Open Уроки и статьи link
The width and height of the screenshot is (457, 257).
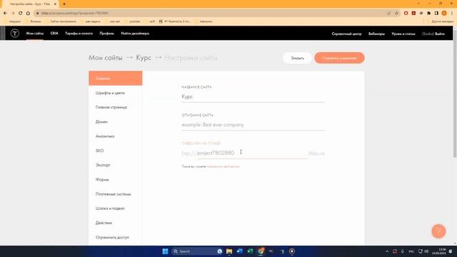coord(403,34)
